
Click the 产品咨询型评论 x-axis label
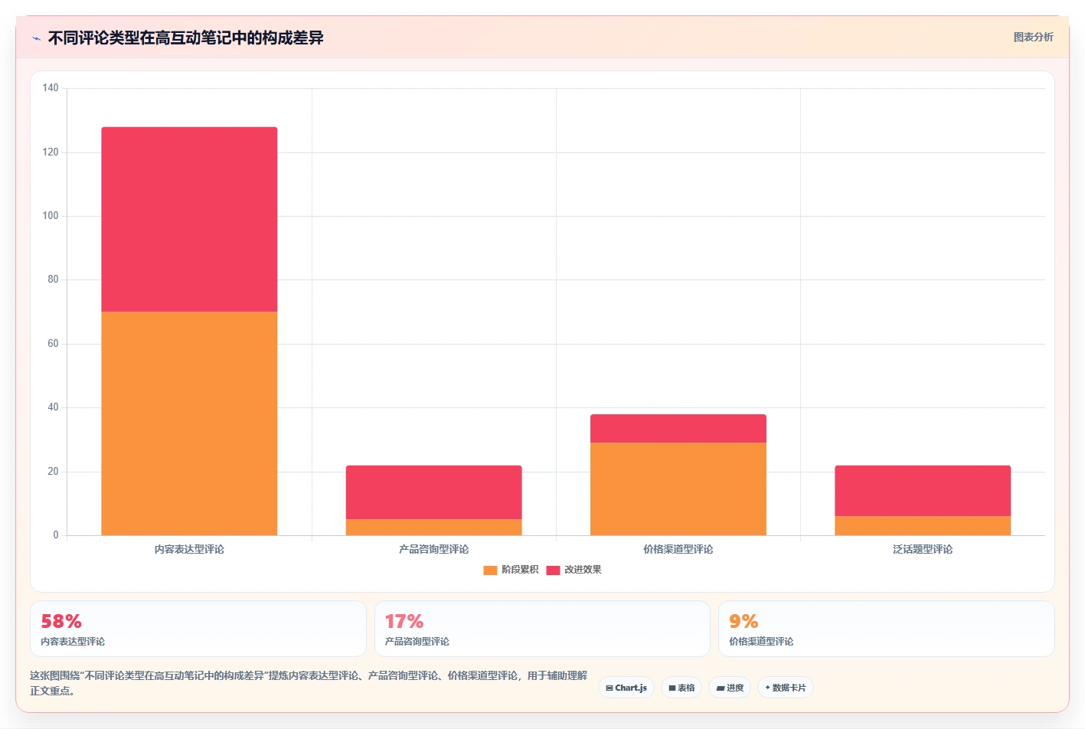(433, 549)
